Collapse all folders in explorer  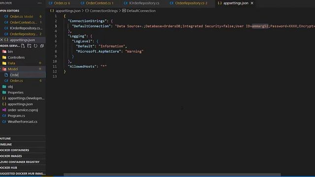[42, 46]
